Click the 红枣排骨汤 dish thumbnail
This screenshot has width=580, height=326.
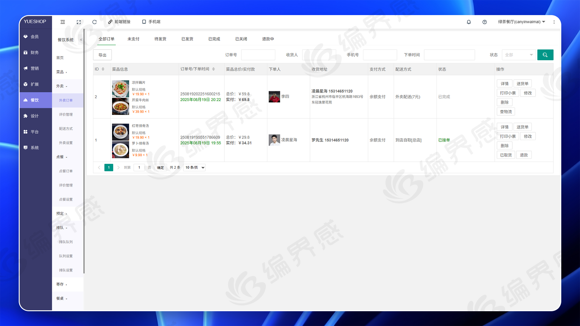(121, 132)
